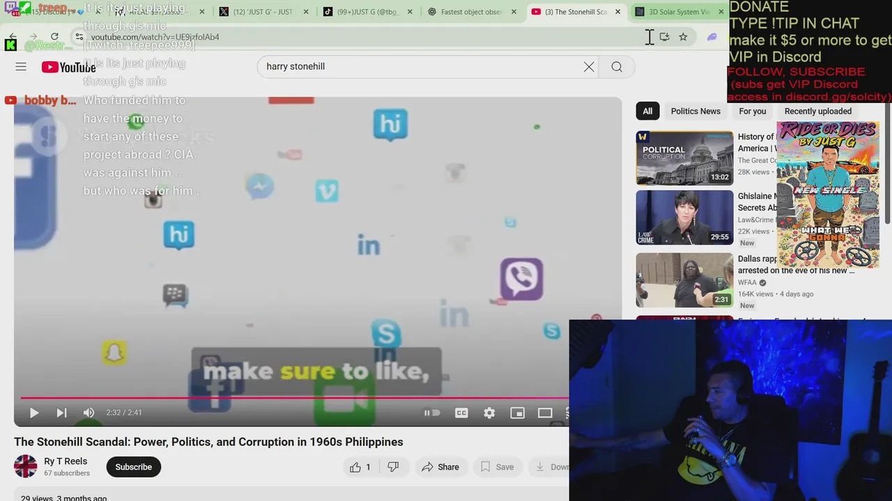This screenshot has height=501, width=892.
Task: Subscribe to Ry T Reels
Action: click(133, 467)
